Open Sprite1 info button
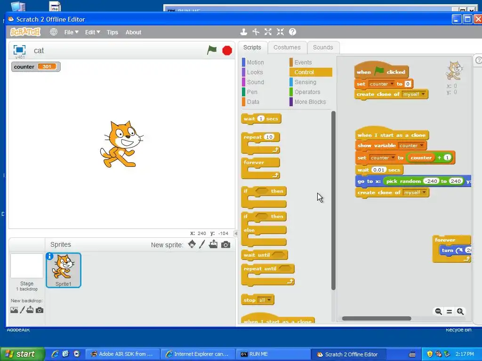Viewport: 482px width, 361px height. [49, 256]
